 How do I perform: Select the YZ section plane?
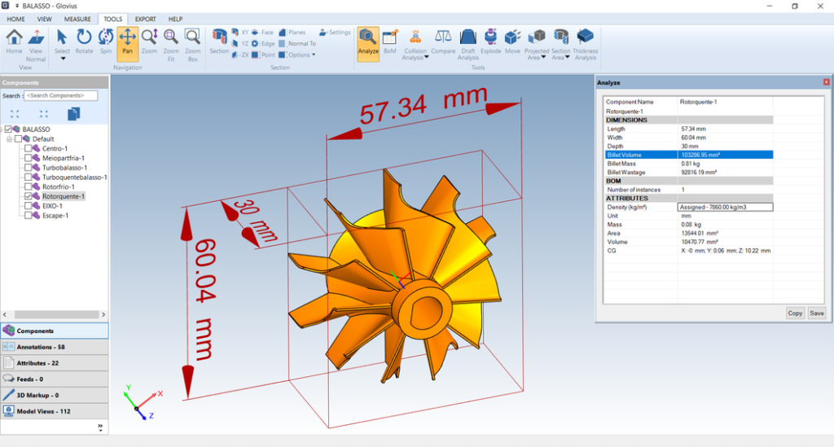point(240,44)
